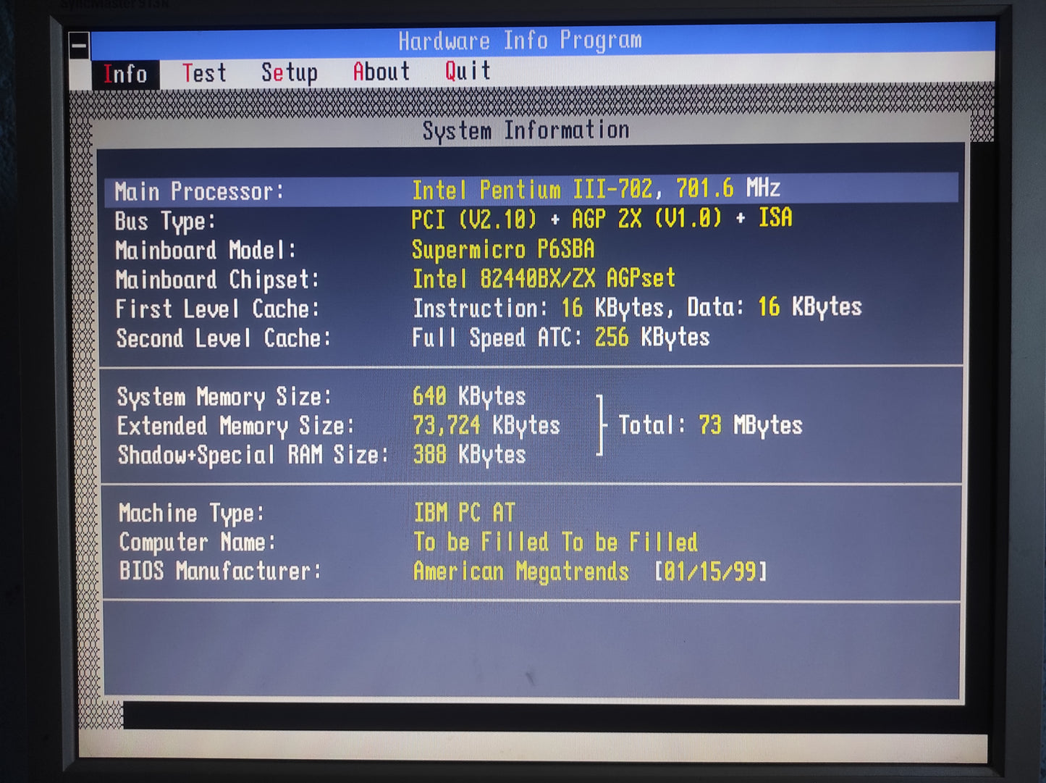This screenshot has width=1046, height=783.
Task: Click the System Information title bar
Action: [526, 130]
